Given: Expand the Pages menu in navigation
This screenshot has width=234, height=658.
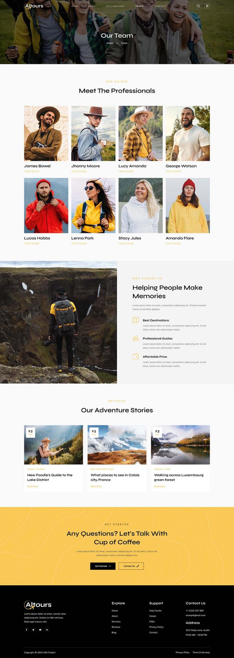Looking at the screenshot, I should tap(140, 6).
